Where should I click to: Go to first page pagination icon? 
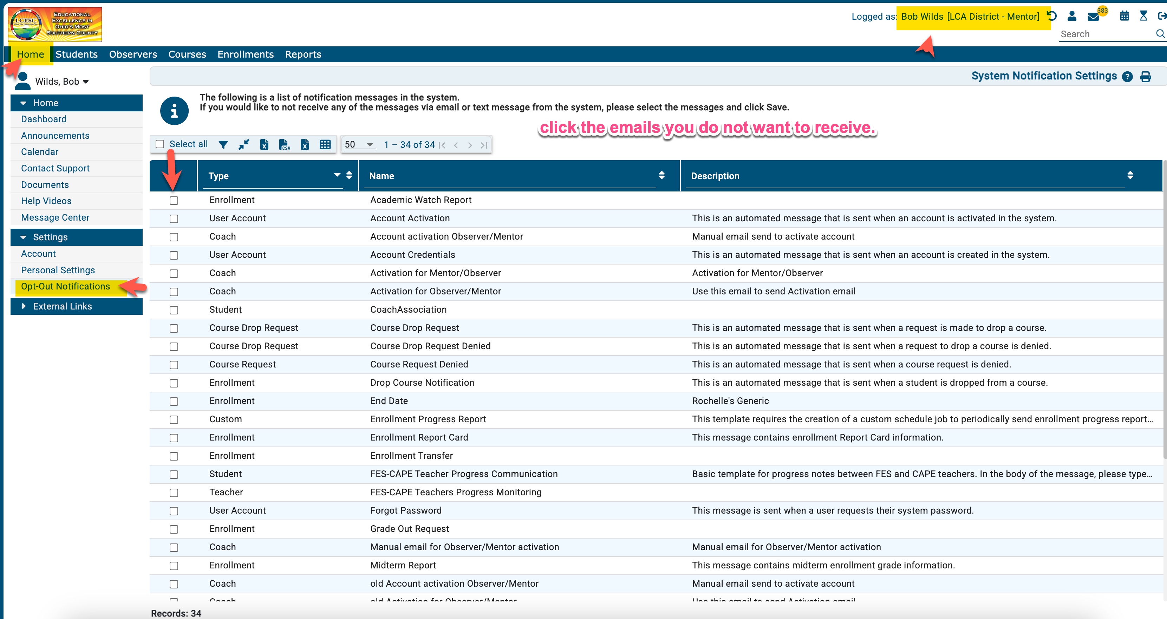click(x=442, y=145)
